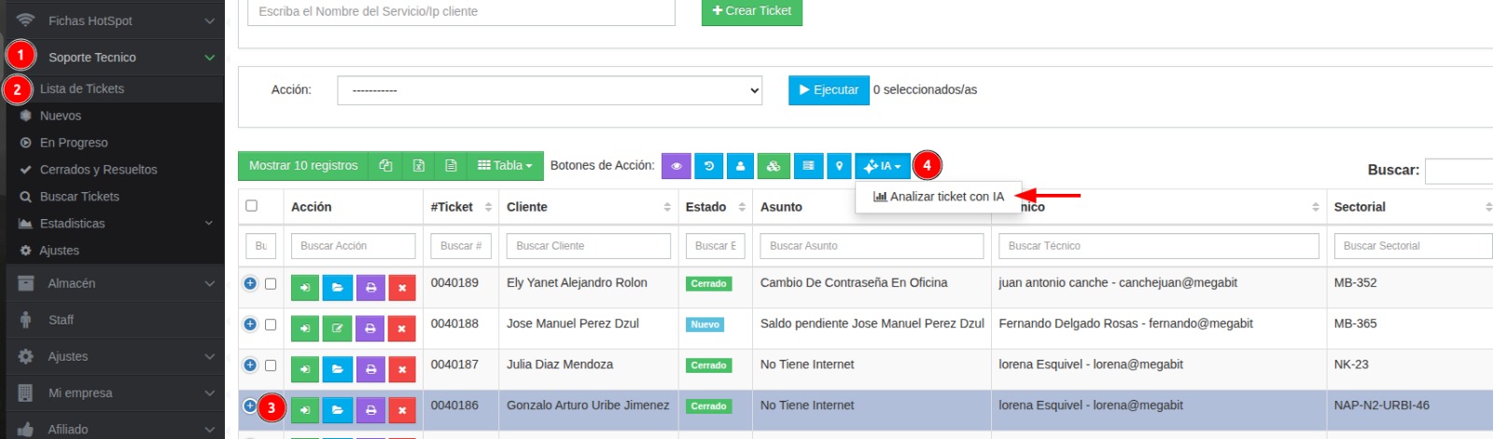Expand row details for ticket 0040188
Viewport: 1493px width, 439px height.
tap(250, 324)
